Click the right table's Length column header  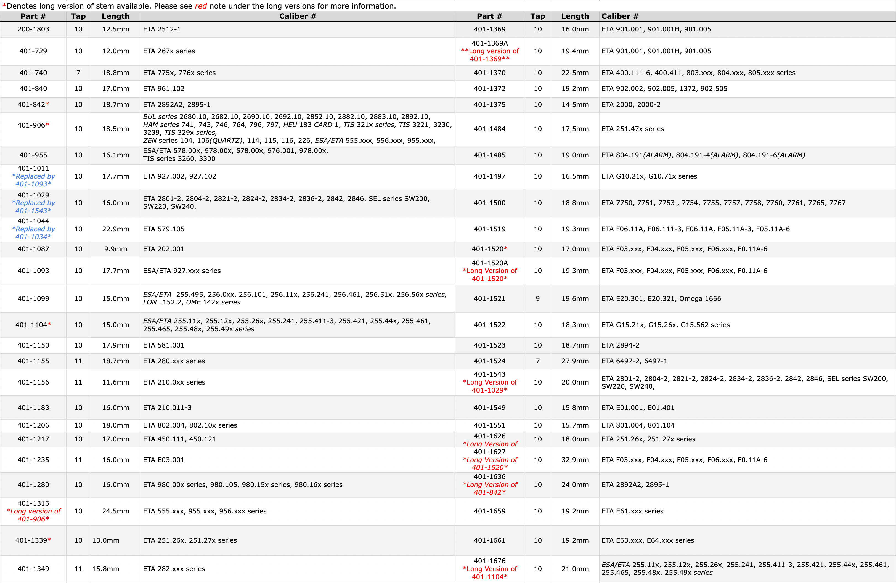[575, 16]
